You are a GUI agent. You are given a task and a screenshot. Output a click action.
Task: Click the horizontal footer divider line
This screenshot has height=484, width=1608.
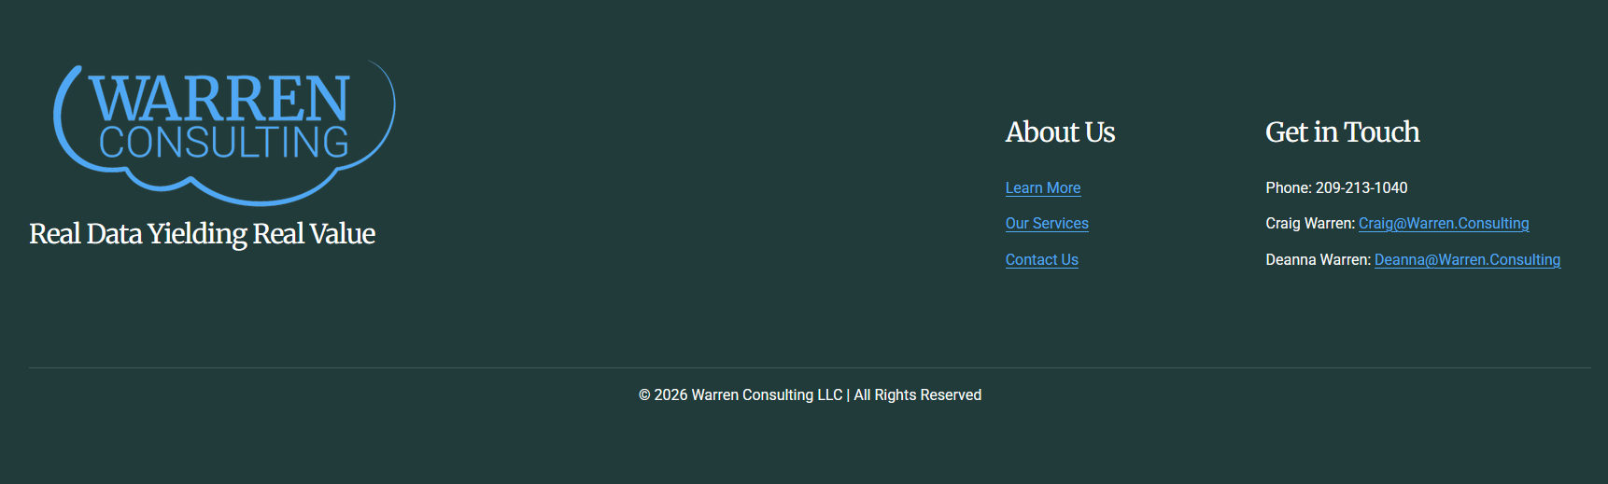(x=810, y=368)
